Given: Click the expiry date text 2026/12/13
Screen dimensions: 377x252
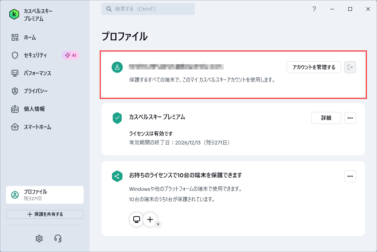Looking at the screenshot, I should pos(188,143).
